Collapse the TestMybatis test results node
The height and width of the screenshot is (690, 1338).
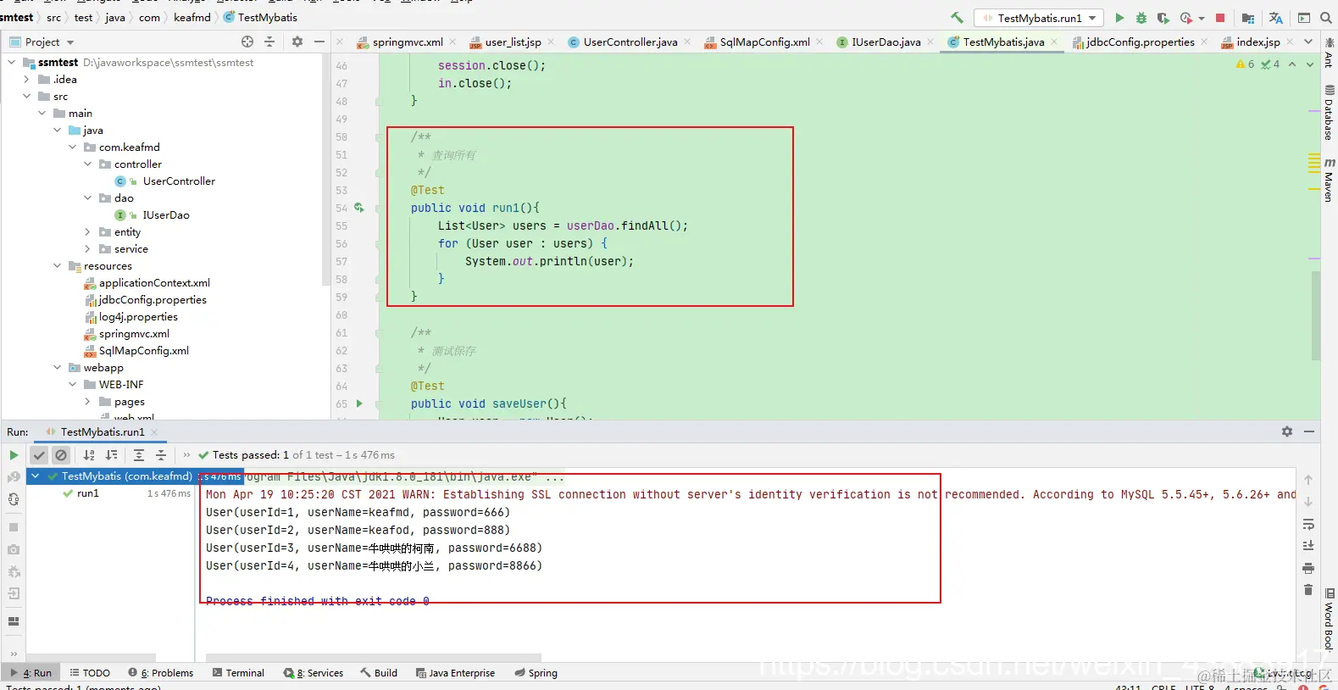click(36, 476)
